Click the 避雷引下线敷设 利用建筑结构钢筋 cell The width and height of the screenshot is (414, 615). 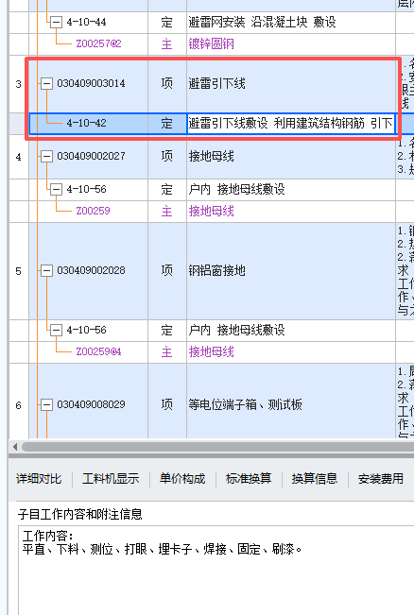click(291, 123)
